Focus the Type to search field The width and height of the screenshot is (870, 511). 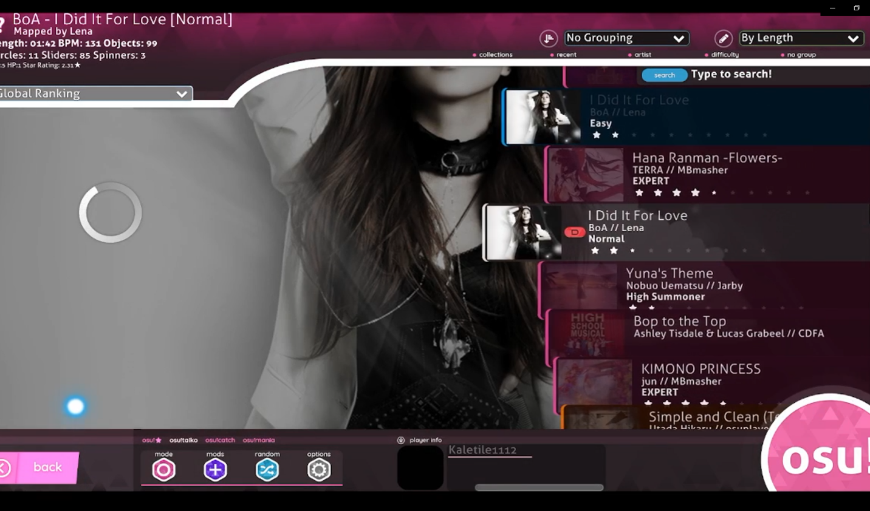[x=731, y=74]
